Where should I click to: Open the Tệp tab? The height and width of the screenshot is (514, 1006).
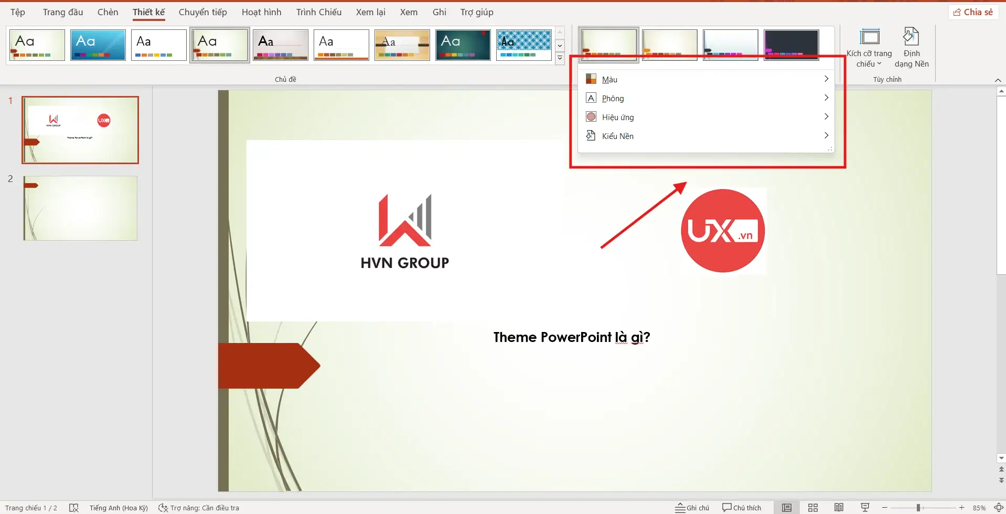click(18, 12)
